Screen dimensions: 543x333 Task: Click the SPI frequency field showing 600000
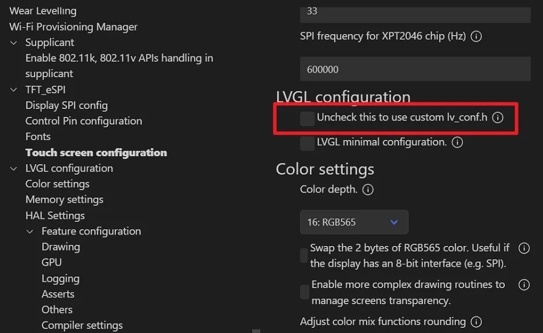click(415, 70)
